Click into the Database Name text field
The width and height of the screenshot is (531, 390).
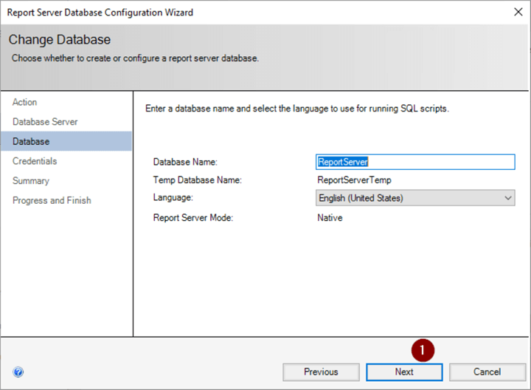pyautogui.click(x=414, y=162)
